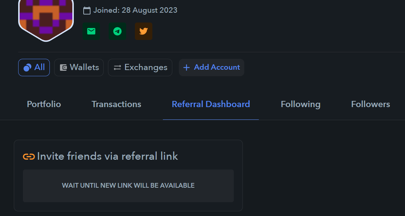
Task: Switch to the Portfolio tab
Action: (44, 104)
